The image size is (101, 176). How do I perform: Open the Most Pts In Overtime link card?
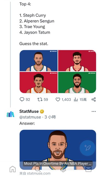[x=58, y=150]
